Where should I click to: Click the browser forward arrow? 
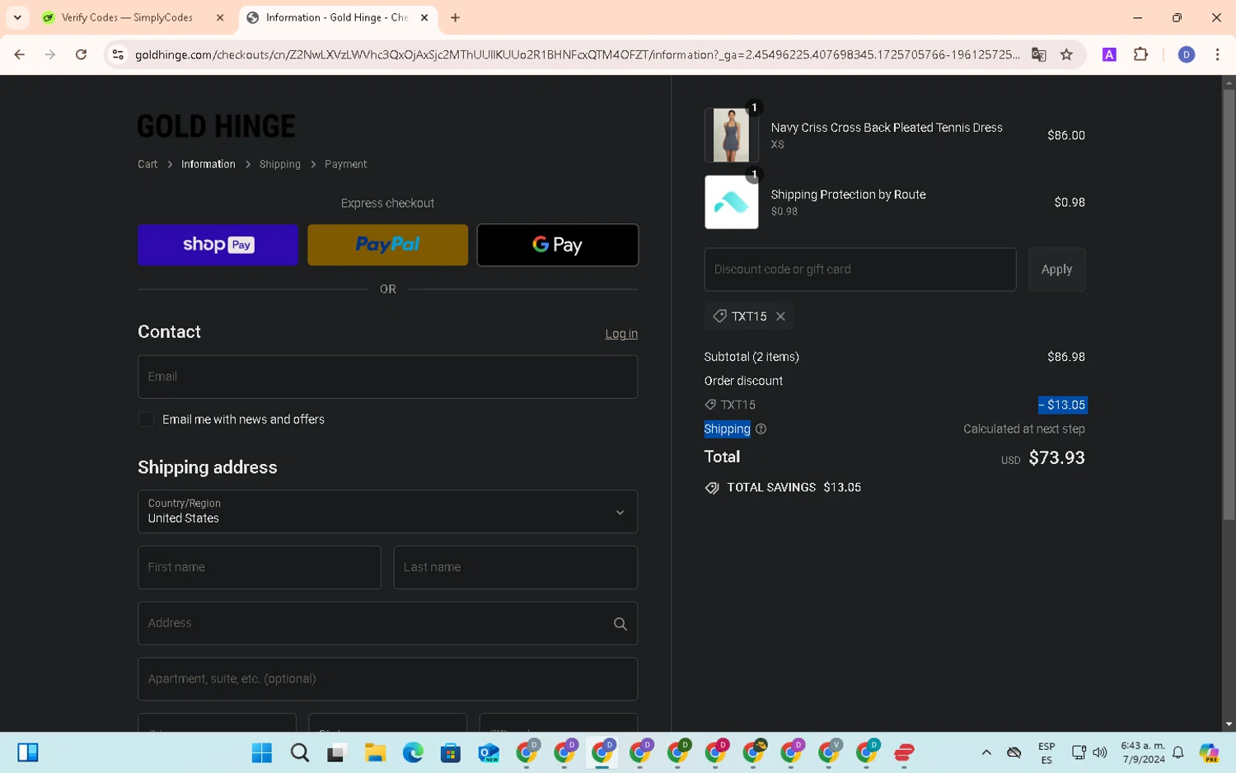click(x=50, y=54)
